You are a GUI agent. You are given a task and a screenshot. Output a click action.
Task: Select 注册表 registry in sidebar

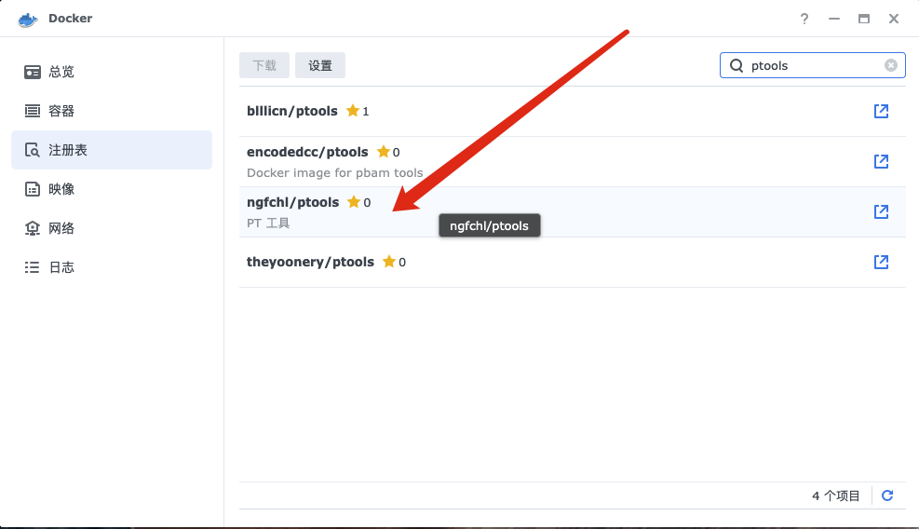point(112,150)
